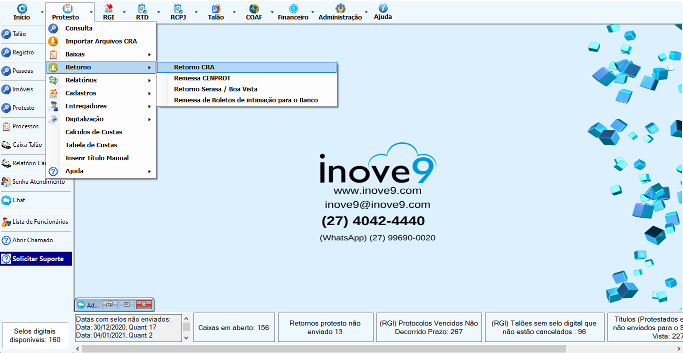Screen dimensions: 683x353
Task: Click the Ajuda question mark icon in the menu
Action: (53, 171)
